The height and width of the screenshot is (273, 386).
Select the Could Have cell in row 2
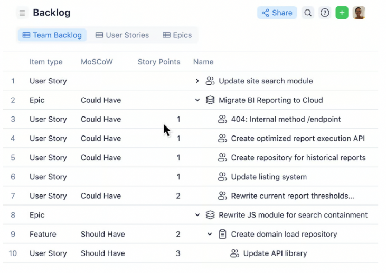pos(101,100)
